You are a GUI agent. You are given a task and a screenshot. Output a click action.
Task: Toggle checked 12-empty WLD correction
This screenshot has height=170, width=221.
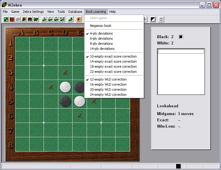coord(114,79)
